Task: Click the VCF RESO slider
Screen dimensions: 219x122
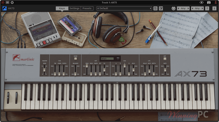Action: (x=91, y=70)
